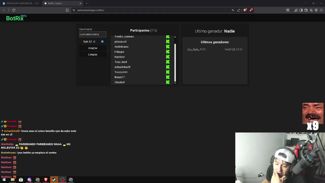Click the Aceptar button
Viewport: 325px width, 183px height.
[x=93, y=48]
